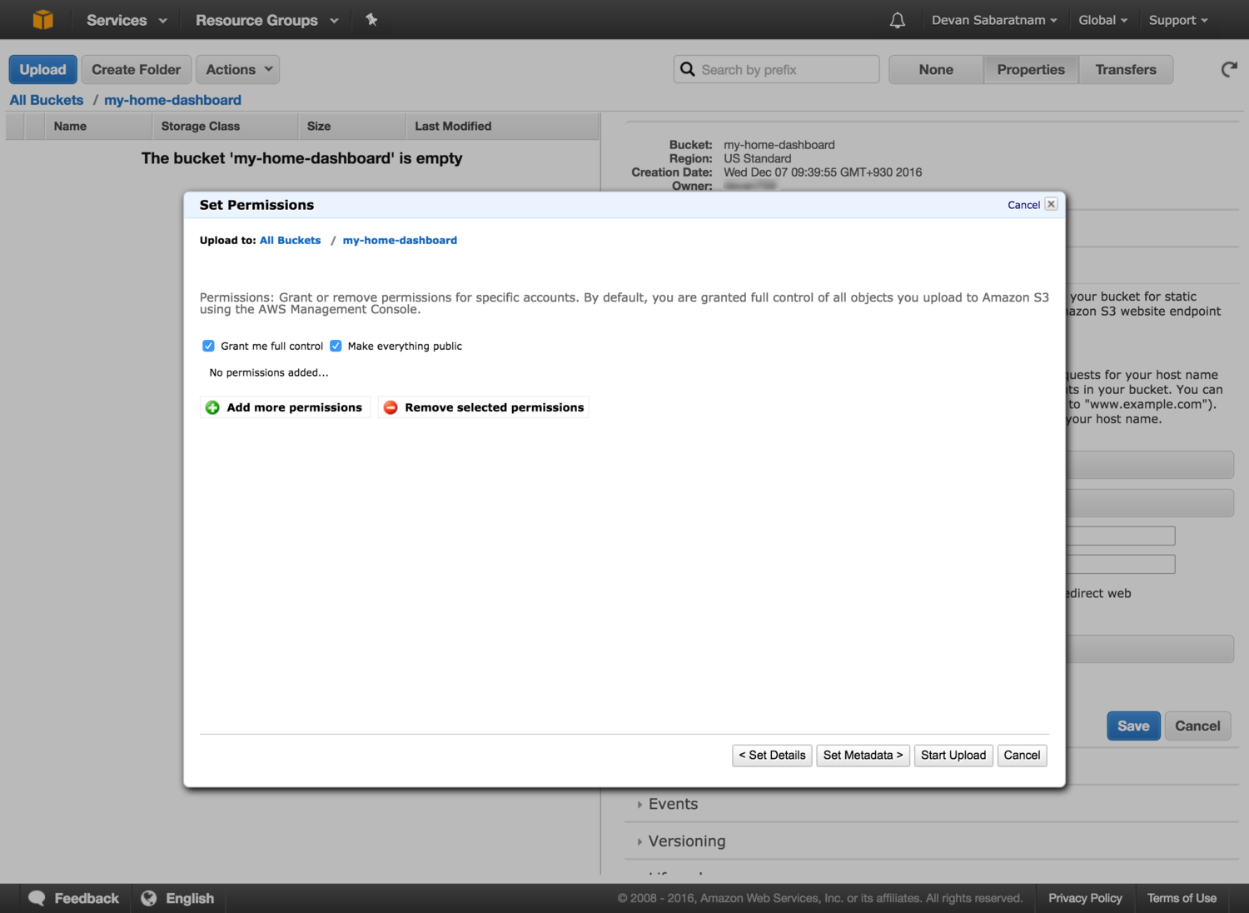Screen dimensions: 1249x913
Task: Click the search magnifier icon
Action: pyautogui.click(x=688, y=69)
